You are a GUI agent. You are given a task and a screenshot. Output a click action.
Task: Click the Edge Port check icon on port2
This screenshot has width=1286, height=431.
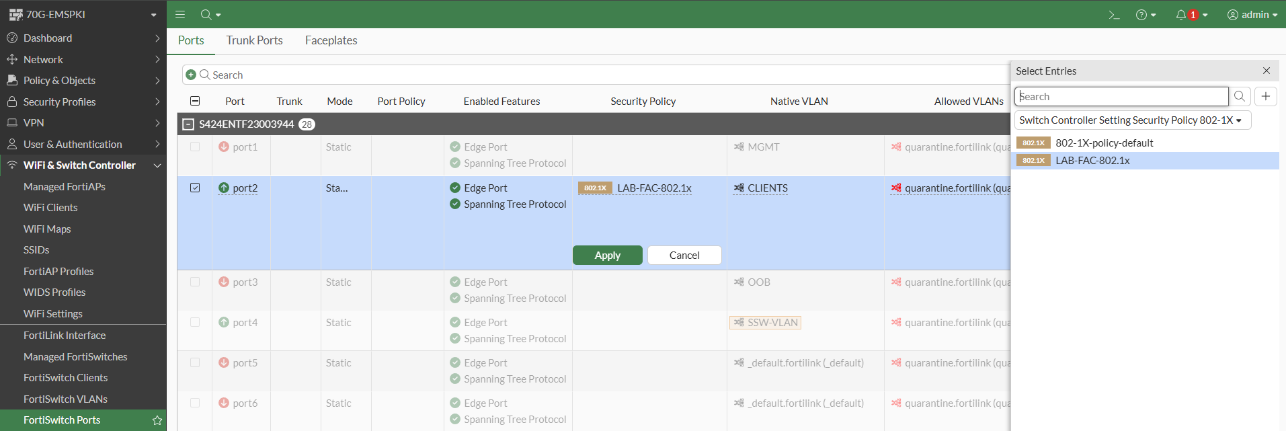455,188
